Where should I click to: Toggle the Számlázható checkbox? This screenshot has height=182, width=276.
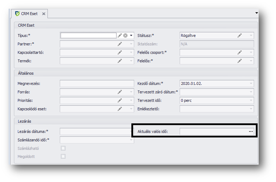[63, 148]
